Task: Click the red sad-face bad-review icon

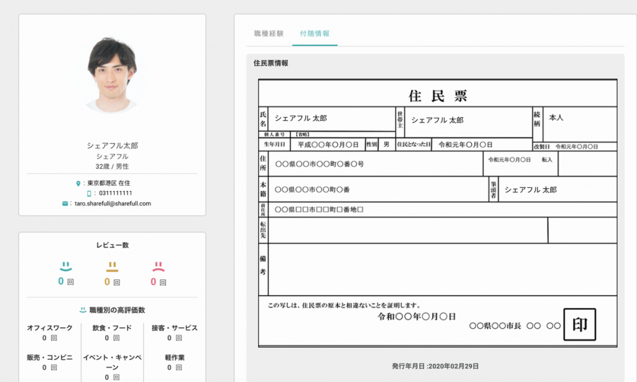Action: pos(159,266)
